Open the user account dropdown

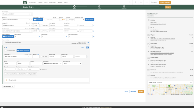point(154,2)
